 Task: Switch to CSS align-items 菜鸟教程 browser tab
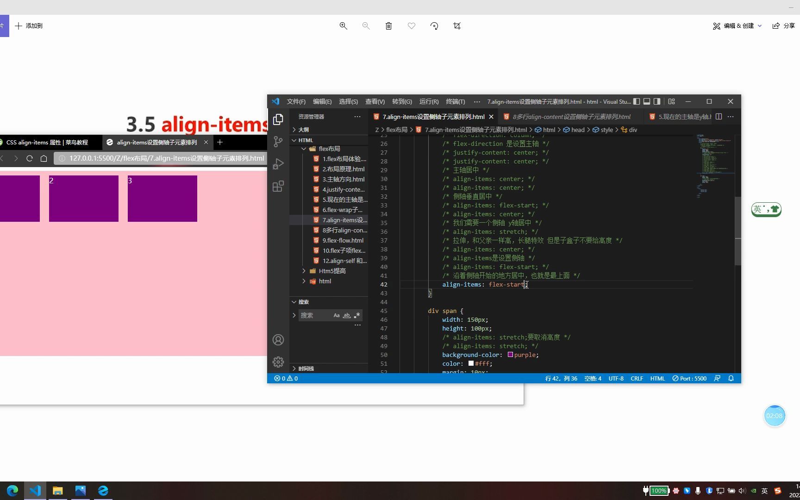[x=47, y=142]
